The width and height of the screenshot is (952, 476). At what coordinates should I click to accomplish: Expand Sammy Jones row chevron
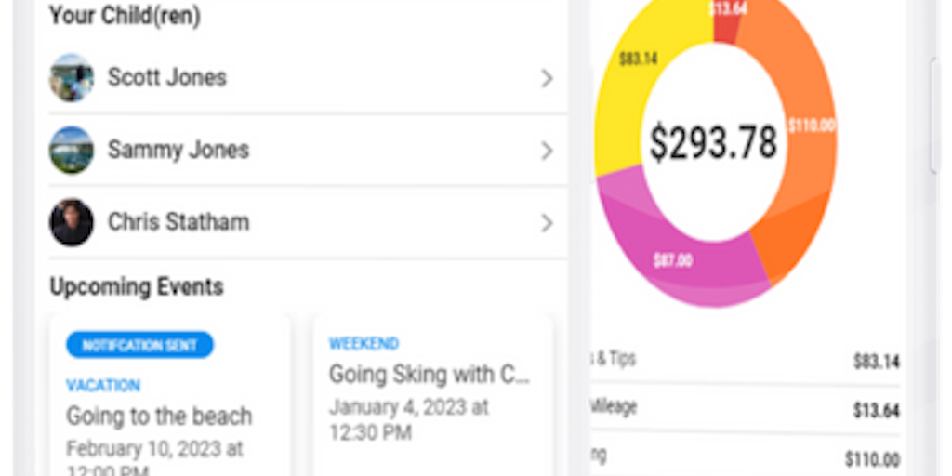[547, 151]
